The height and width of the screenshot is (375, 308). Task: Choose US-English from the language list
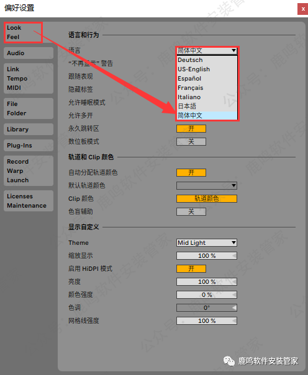[207, 69]
